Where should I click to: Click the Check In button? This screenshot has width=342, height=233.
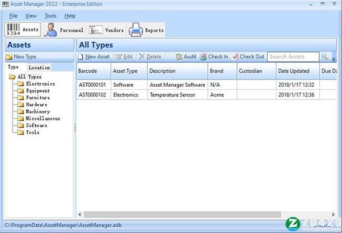214,57
